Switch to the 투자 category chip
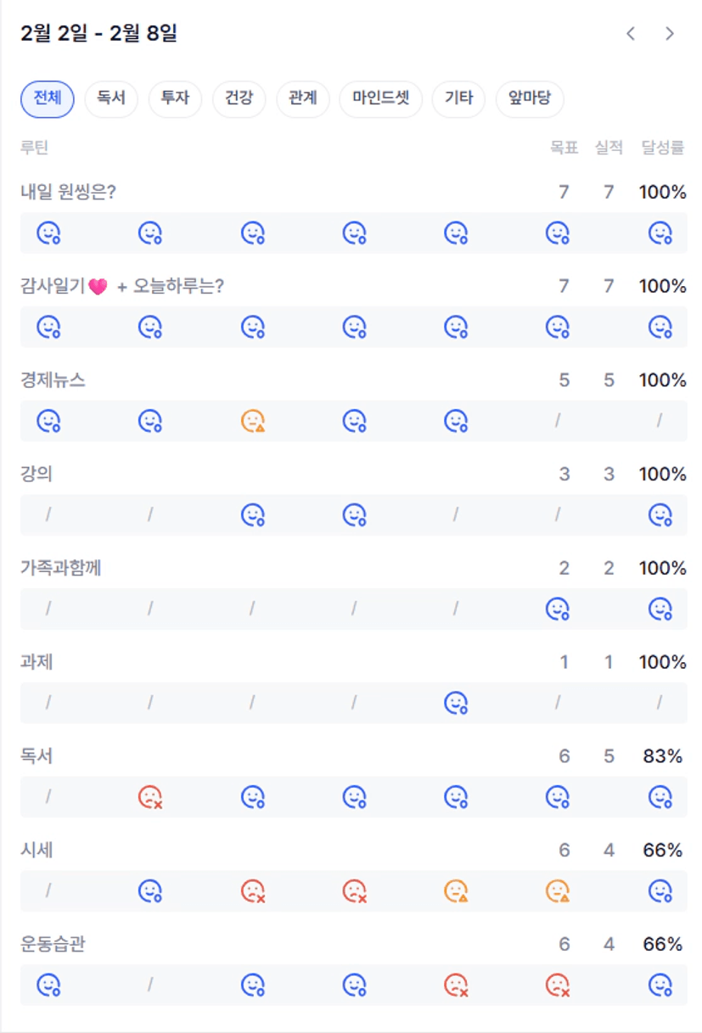 [x=175, y=98]
